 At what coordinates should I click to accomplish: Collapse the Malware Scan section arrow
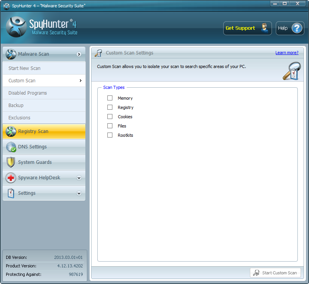click(79, 54)
